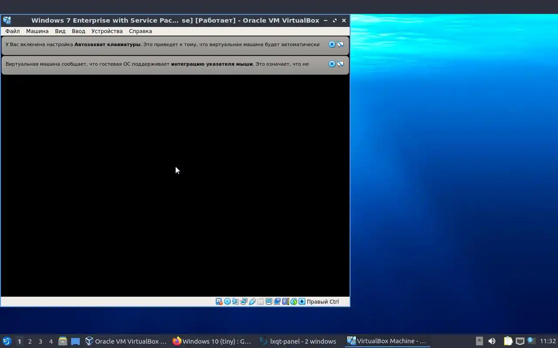This screenshot has height=348, width=558.
Task: Click the network connection tray icon
Action: [520, 341]
